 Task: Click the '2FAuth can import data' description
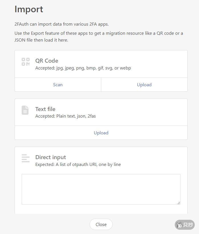click(x=62, y=24)
